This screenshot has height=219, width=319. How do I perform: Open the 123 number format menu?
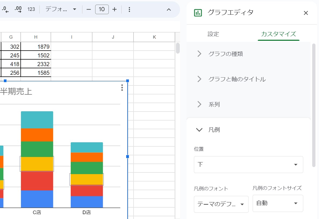31,9
